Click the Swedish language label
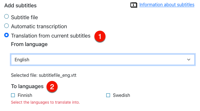Image resolution: width=200 pixels, height=111 pixels. tap(121, 95)
